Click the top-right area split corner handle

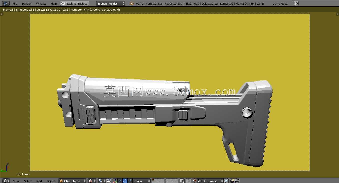337,14
